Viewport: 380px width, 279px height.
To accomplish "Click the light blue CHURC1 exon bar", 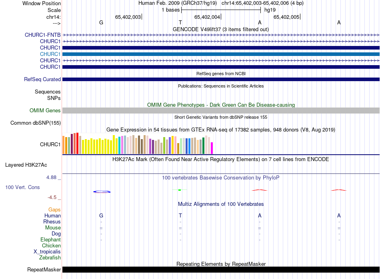I will (x=221, y=54).
